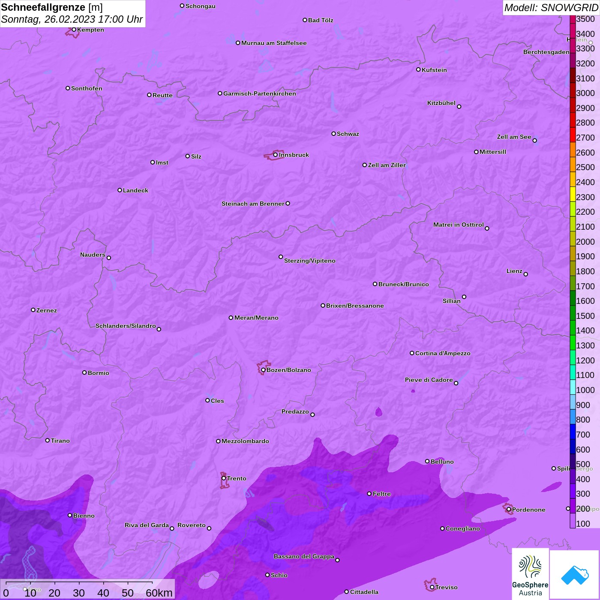Click the Belluno marker dot
This screenshot has height=600, width=600.
click(427, 461)
